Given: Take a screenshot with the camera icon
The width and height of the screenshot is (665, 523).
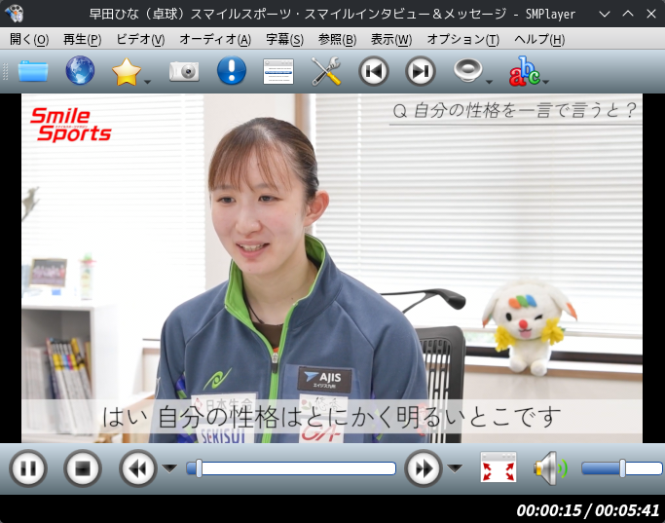Looking at the screenshot, I should (184, 71).
